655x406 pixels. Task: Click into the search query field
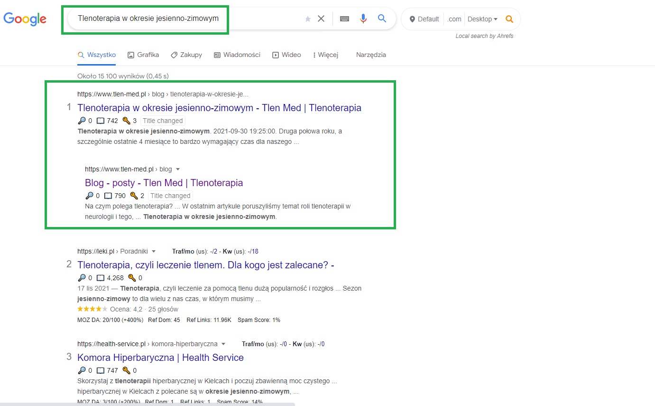pos(148,19)
